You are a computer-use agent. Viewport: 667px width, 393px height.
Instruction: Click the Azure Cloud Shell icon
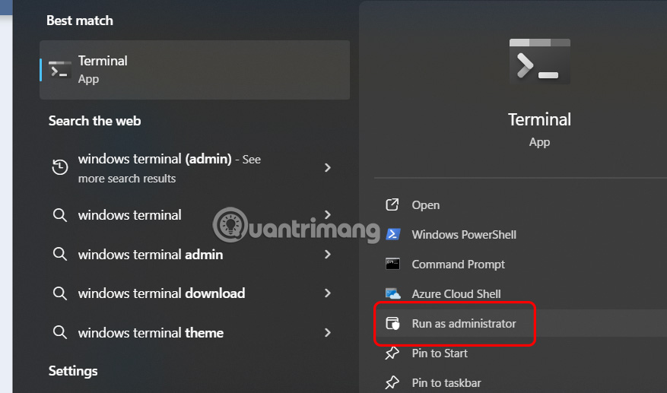392,293
